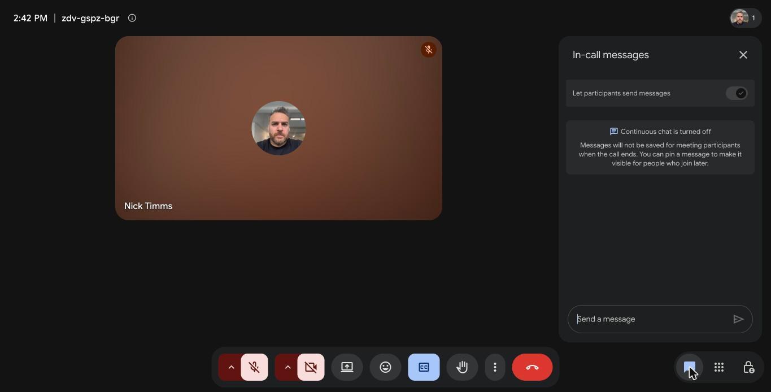
Task: Click the meeting code zdv-gspz-bgr
Action: pos(90,18)
